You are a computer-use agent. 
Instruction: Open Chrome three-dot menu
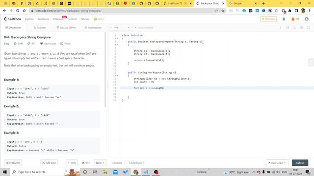pyautogui.click(x=310, y=11)
